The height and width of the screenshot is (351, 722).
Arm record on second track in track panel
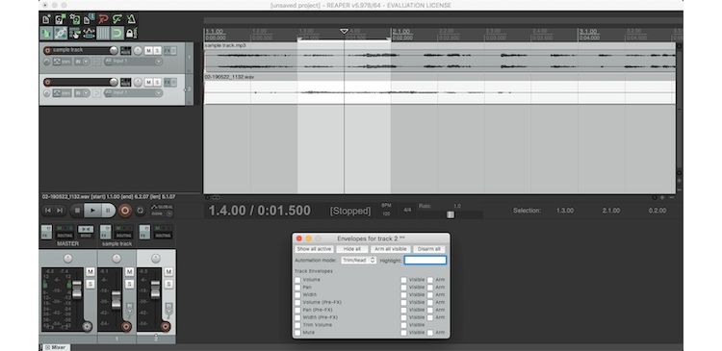coord(47,83)
